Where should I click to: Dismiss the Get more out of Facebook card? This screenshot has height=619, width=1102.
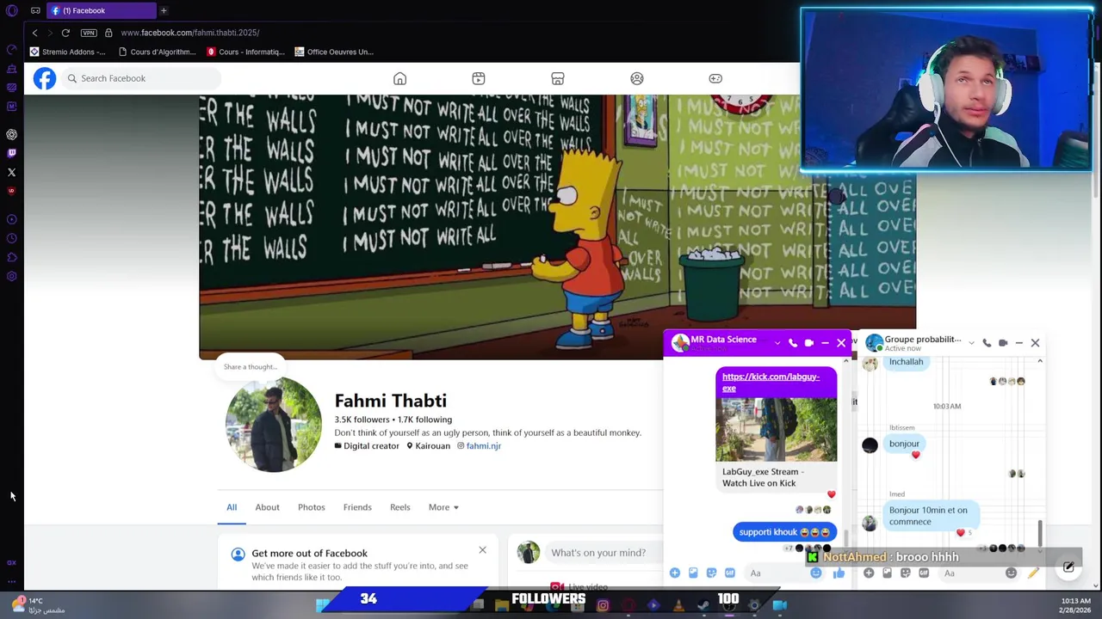tap(482, 550)
